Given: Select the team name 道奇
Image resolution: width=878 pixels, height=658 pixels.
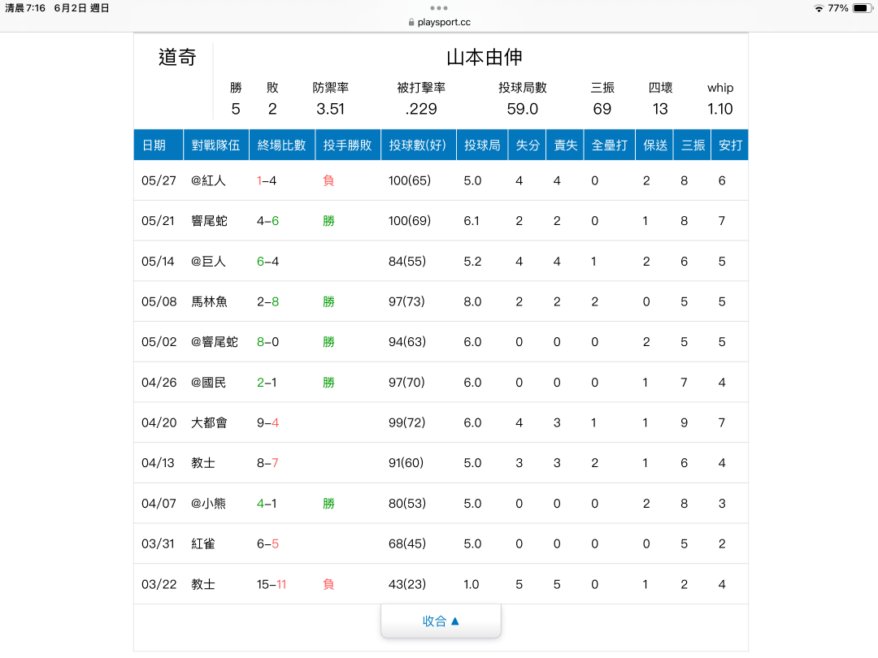Looking at the screenshot, I should click(x=177, y=57).
